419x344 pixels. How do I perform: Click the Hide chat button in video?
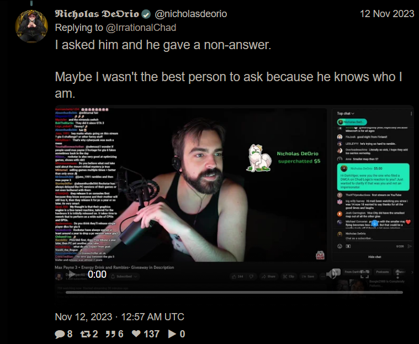pos(375,257)
